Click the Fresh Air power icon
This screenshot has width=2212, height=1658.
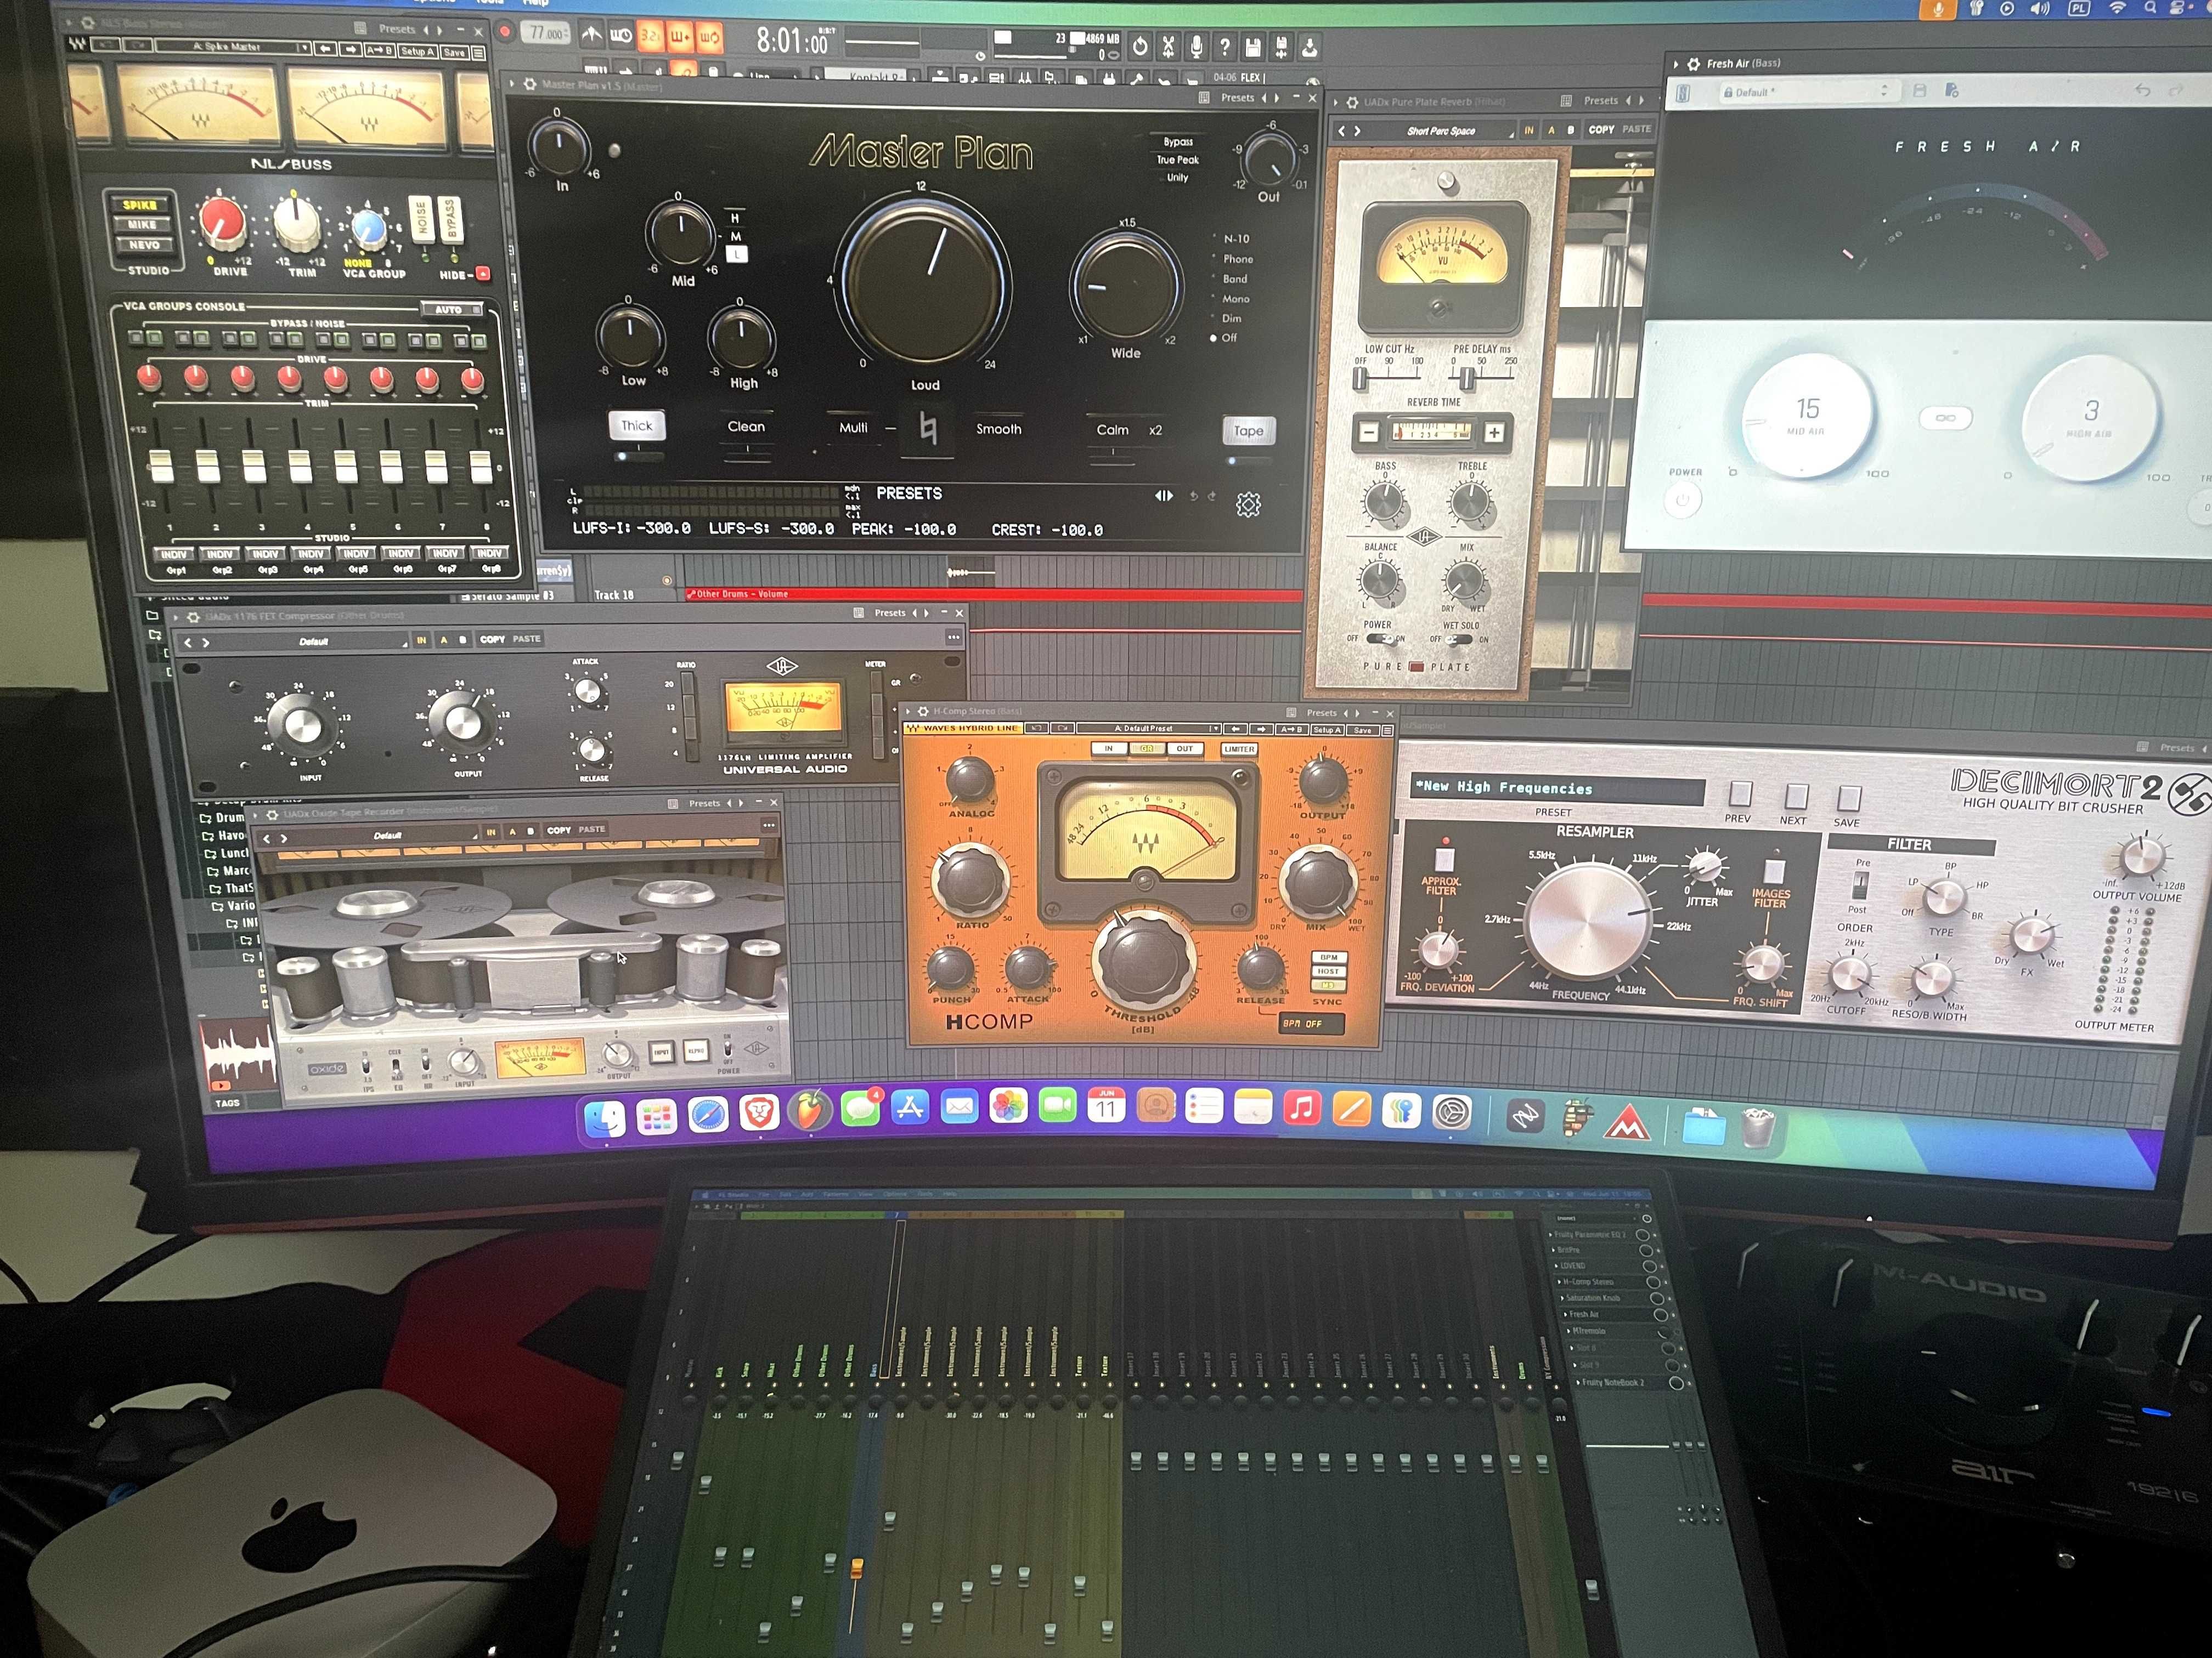coord(1682,499)
